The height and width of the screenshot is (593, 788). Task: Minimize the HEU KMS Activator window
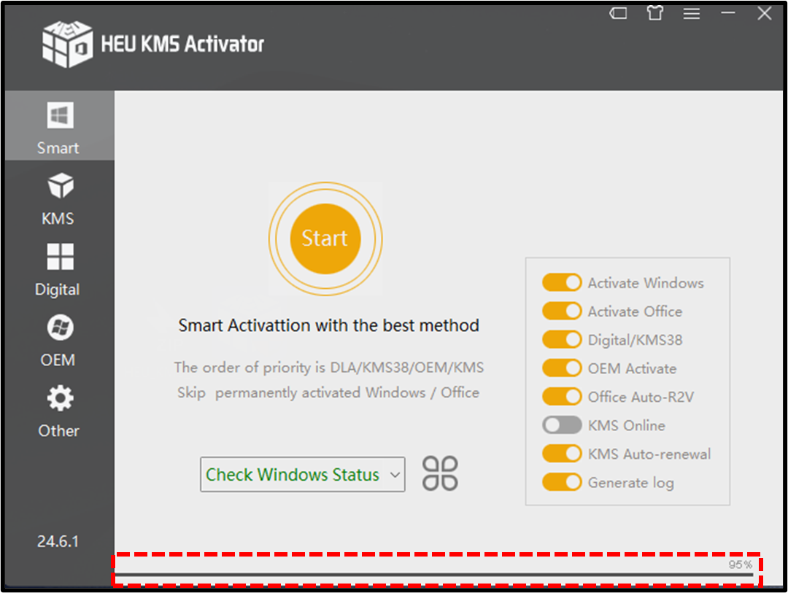[x=727, y=14]
